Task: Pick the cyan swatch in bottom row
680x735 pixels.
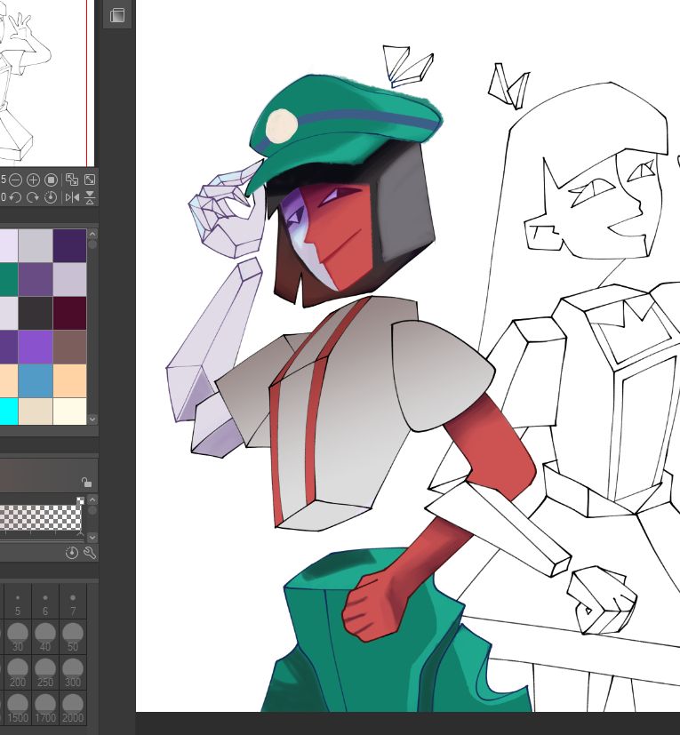Action: coord(9,411)
